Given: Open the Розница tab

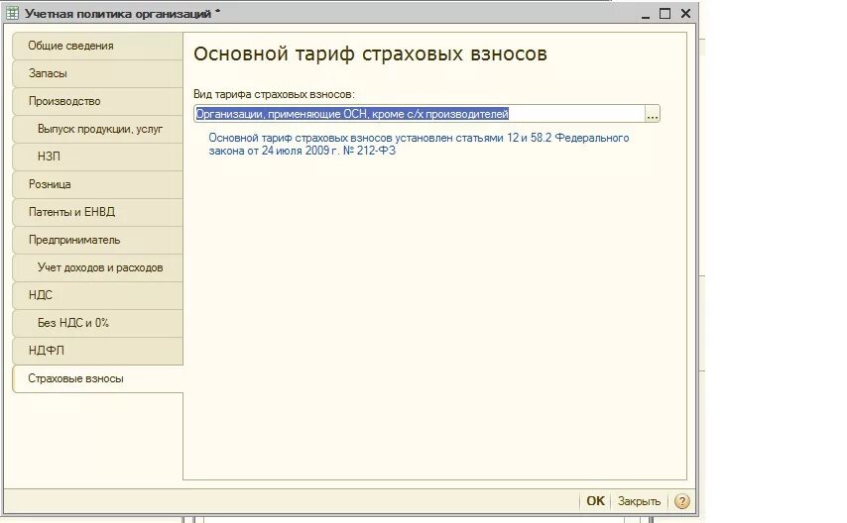Looking at the screenshot, I should tap(98, 184).
